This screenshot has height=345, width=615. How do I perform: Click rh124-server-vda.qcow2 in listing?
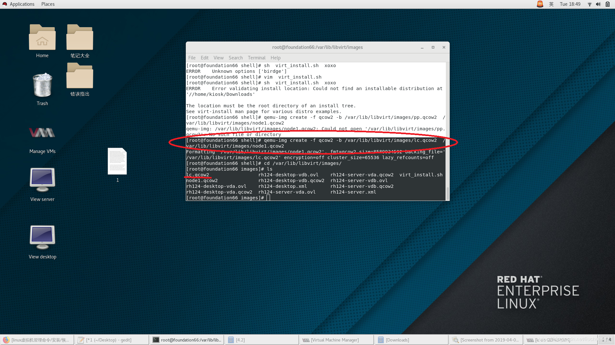click(362, 175)
